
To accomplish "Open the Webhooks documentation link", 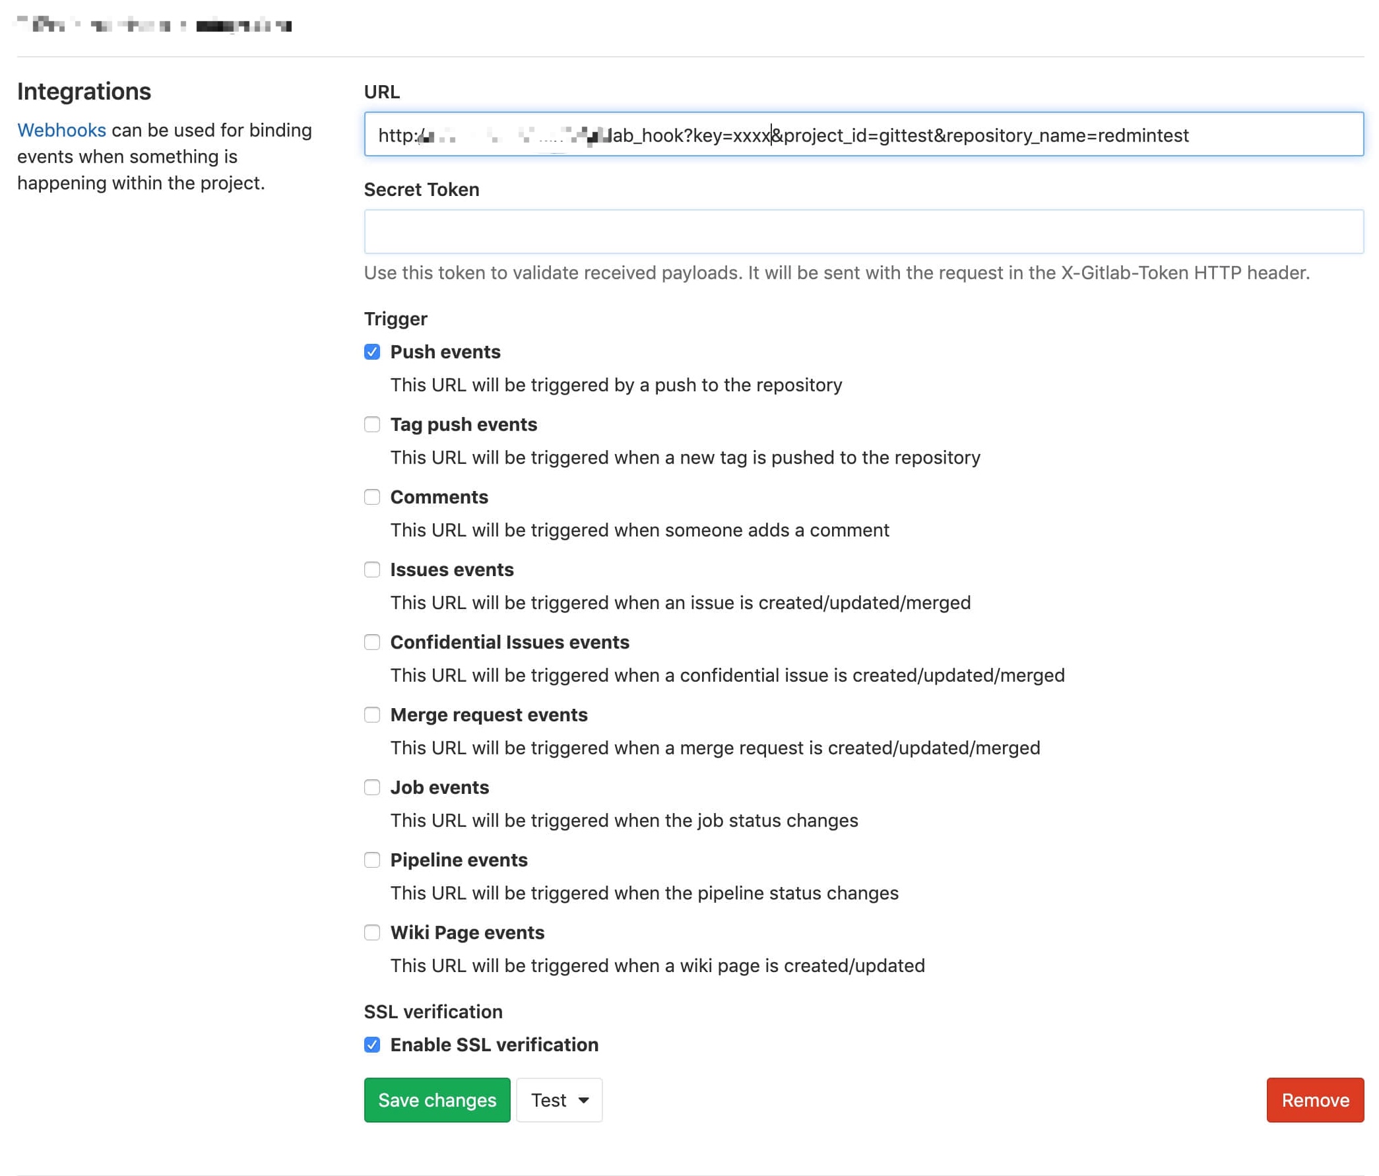I will 61,130.
